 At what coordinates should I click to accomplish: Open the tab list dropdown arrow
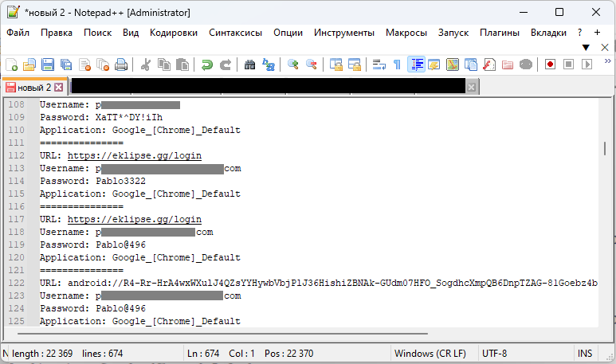click(x=586, y=48)
